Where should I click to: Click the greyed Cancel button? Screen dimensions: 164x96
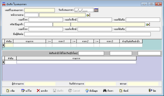click(x=74, y=91)
